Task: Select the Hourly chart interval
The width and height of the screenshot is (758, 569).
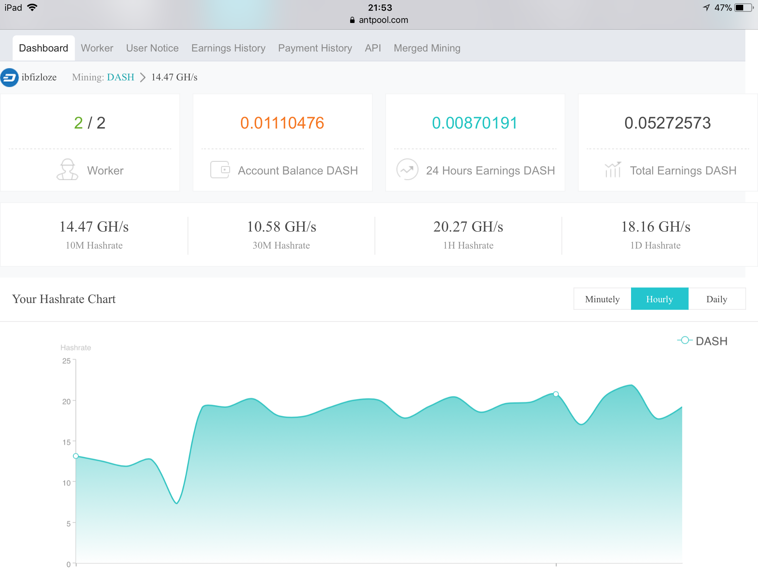Action: (660, 299)
